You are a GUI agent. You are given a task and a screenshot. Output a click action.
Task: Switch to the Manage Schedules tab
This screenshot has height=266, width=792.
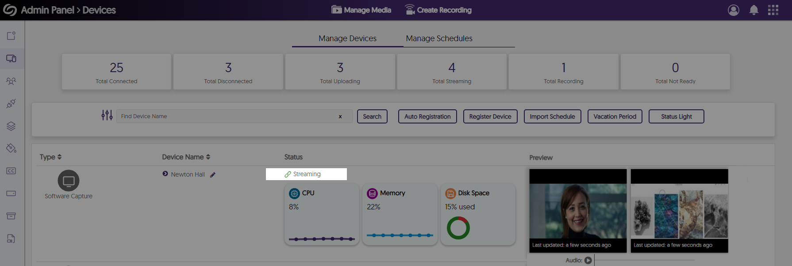439,39
